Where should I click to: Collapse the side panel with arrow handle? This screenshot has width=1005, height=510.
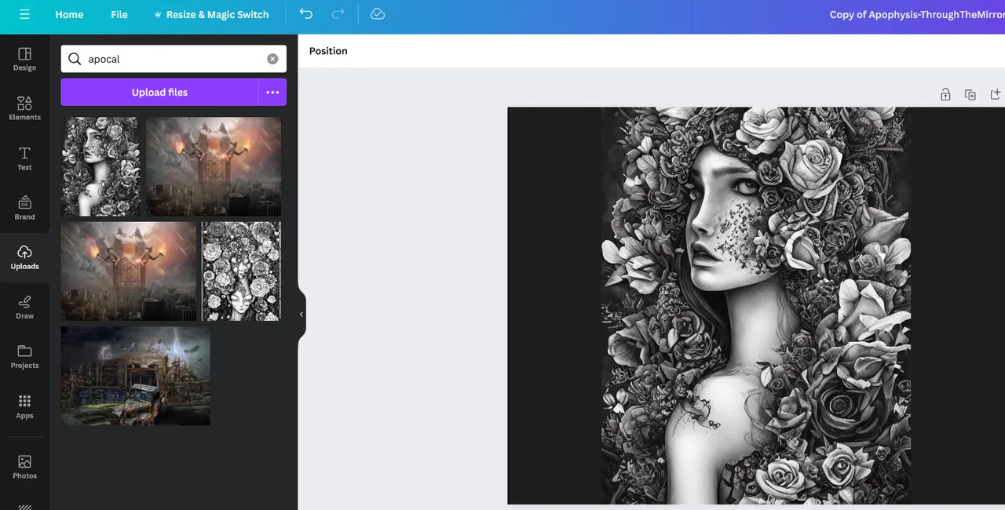coord(301,314)
